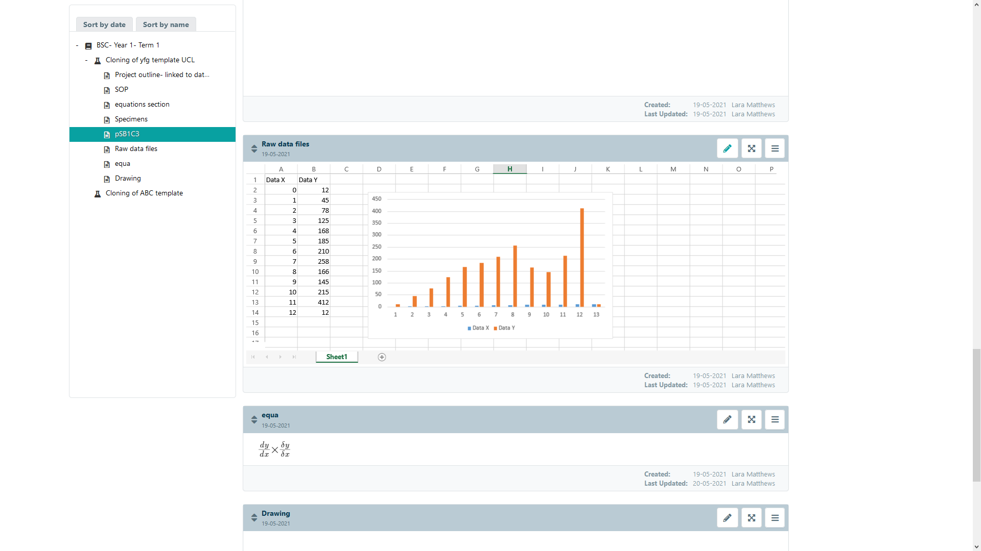981x551 pixels.
Task: Open the Drawing section options menu
Action: [x=775, y=518]
